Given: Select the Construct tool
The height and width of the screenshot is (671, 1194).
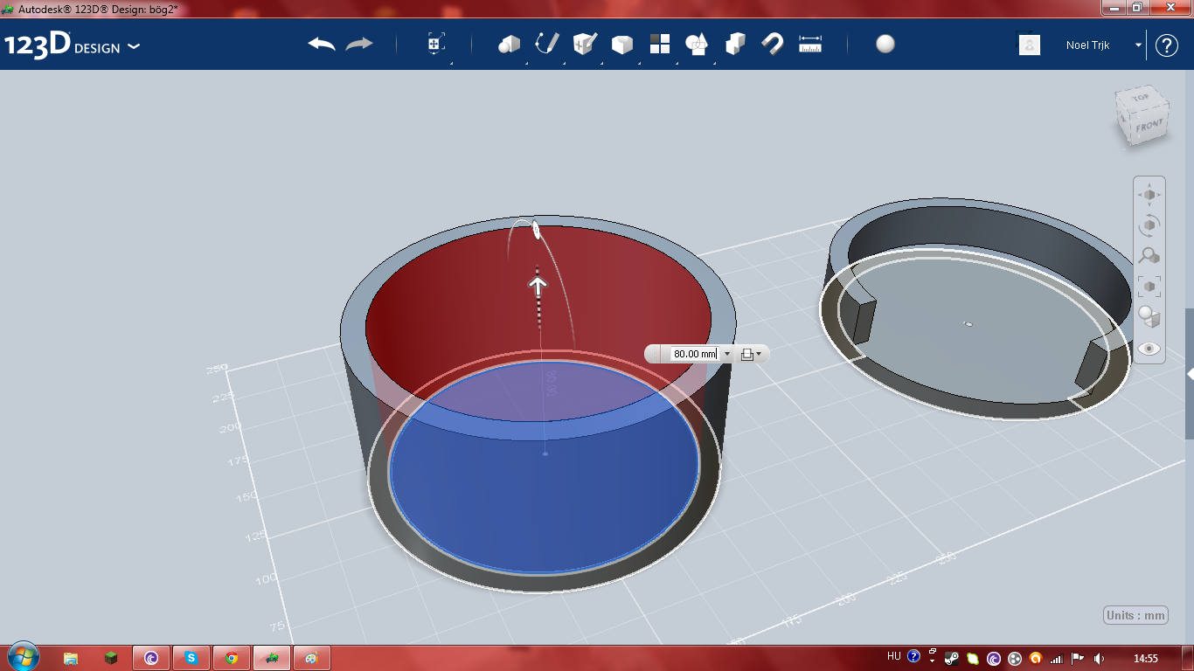Looking at the screenshot, I should 585,44.
